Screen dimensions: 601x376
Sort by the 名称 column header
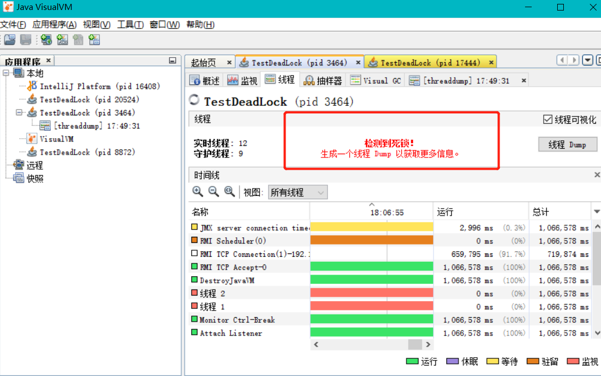tap(249, 212)
